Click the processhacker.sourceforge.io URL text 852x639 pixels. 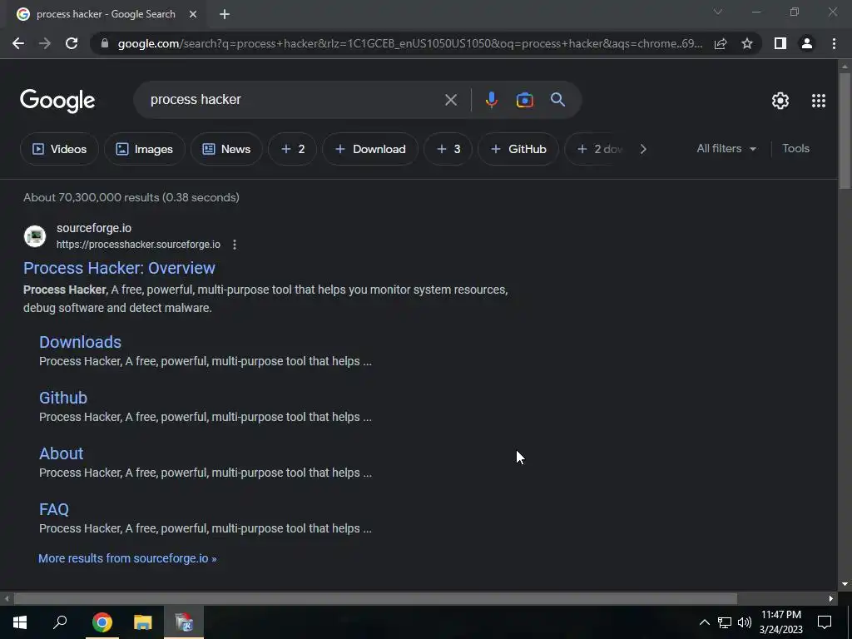[138, 245]
